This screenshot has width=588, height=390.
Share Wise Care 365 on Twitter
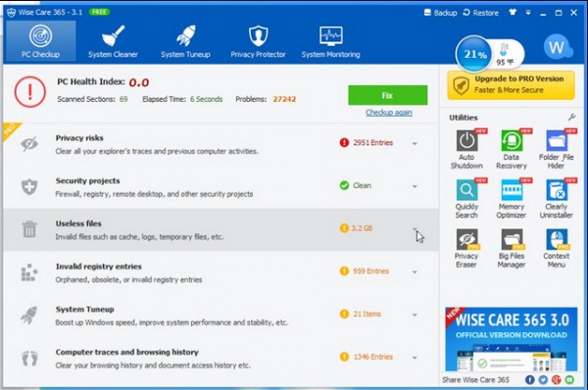tap(543, 380)
